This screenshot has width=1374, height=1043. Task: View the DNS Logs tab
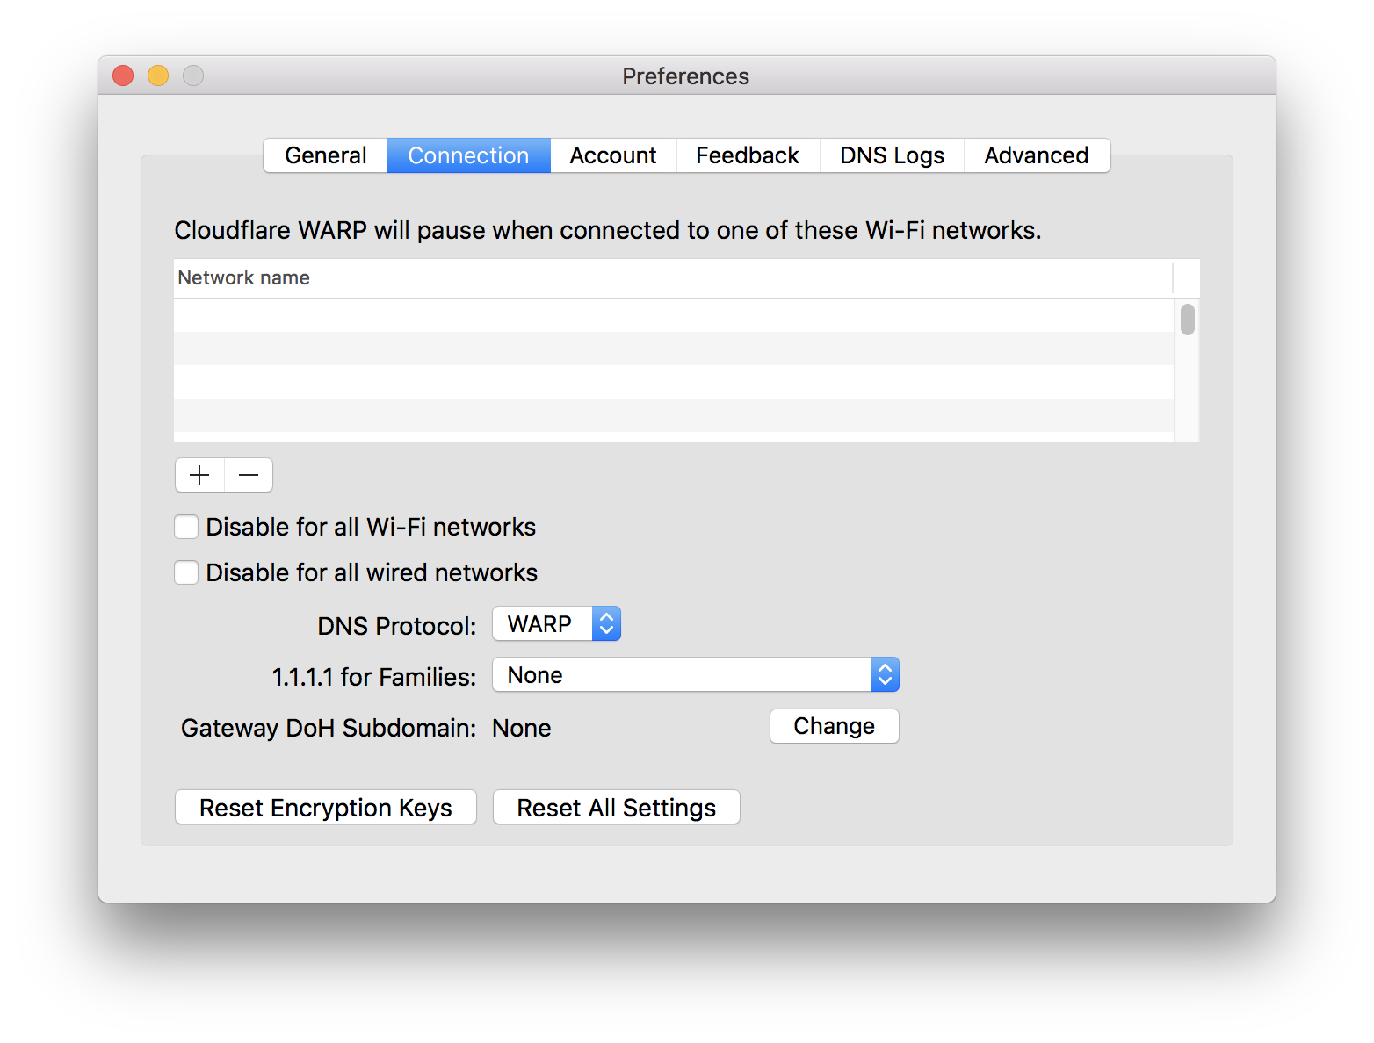(893, 155)
